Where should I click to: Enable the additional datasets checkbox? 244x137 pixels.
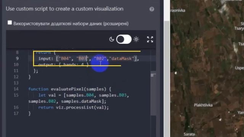tap(10, 22)
